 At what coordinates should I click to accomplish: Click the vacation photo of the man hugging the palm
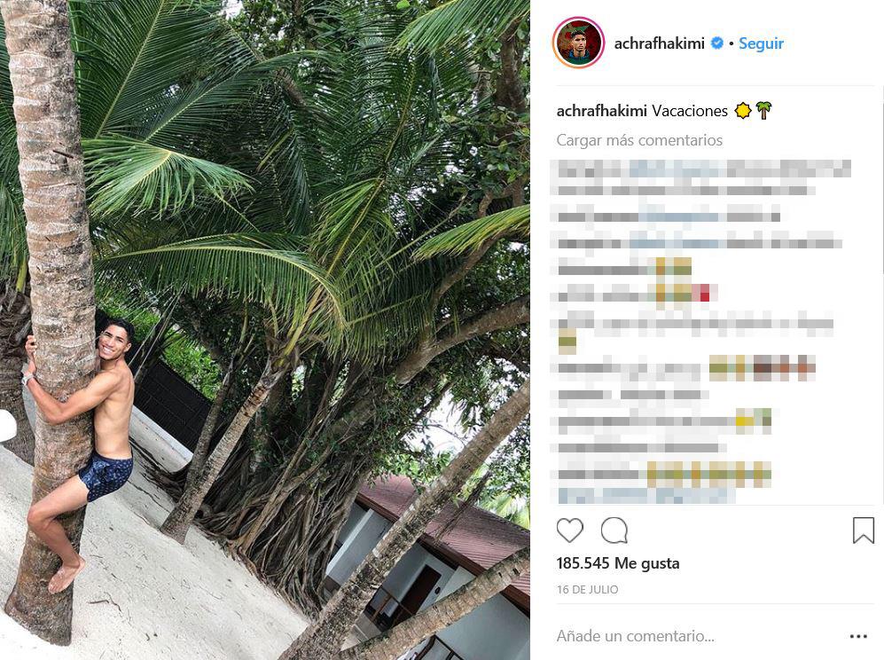coord(265,330)
